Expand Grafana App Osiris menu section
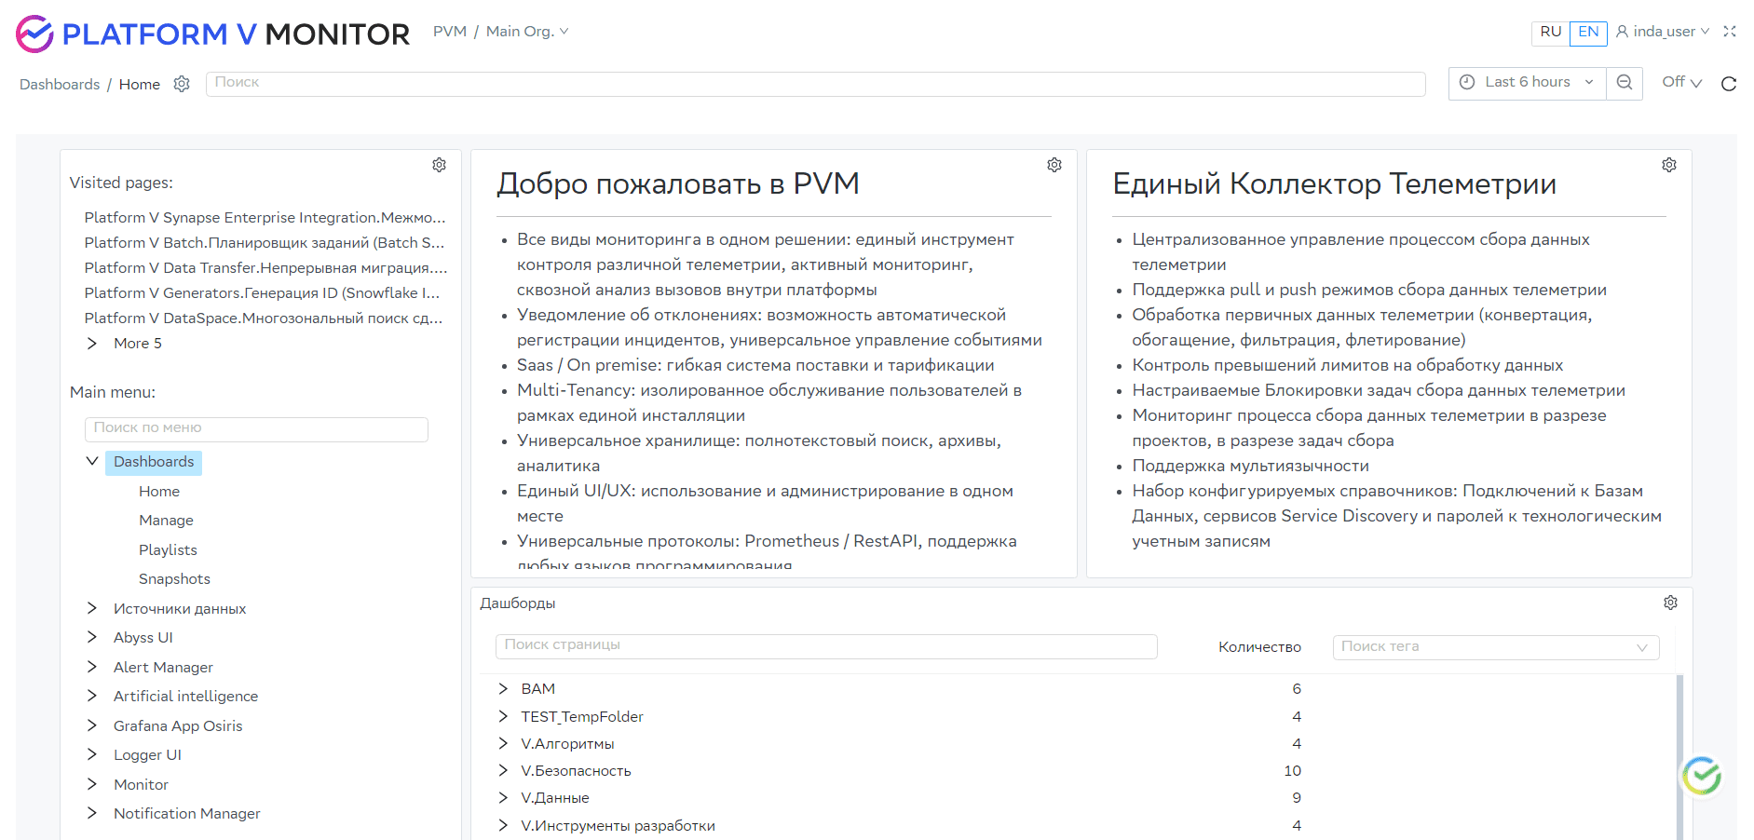This screenshot has width=1754, height=840. click(x=92, y=725)
